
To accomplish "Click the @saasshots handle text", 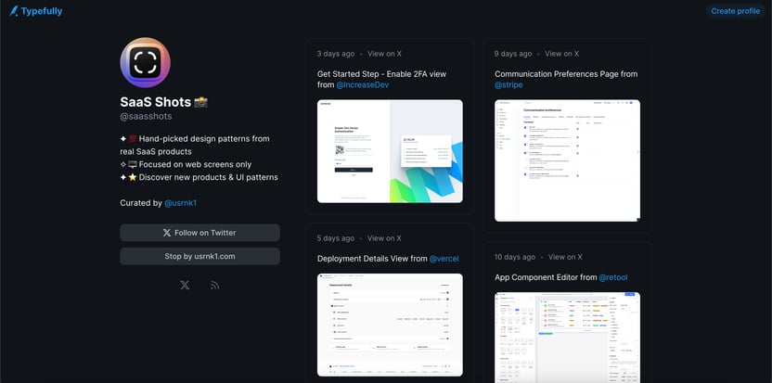I will (146, 117).
